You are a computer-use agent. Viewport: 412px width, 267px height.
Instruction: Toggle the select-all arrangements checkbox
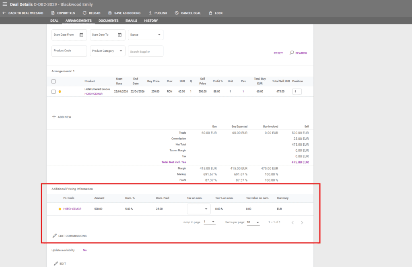pyautogui.click(x=54, y=81)
